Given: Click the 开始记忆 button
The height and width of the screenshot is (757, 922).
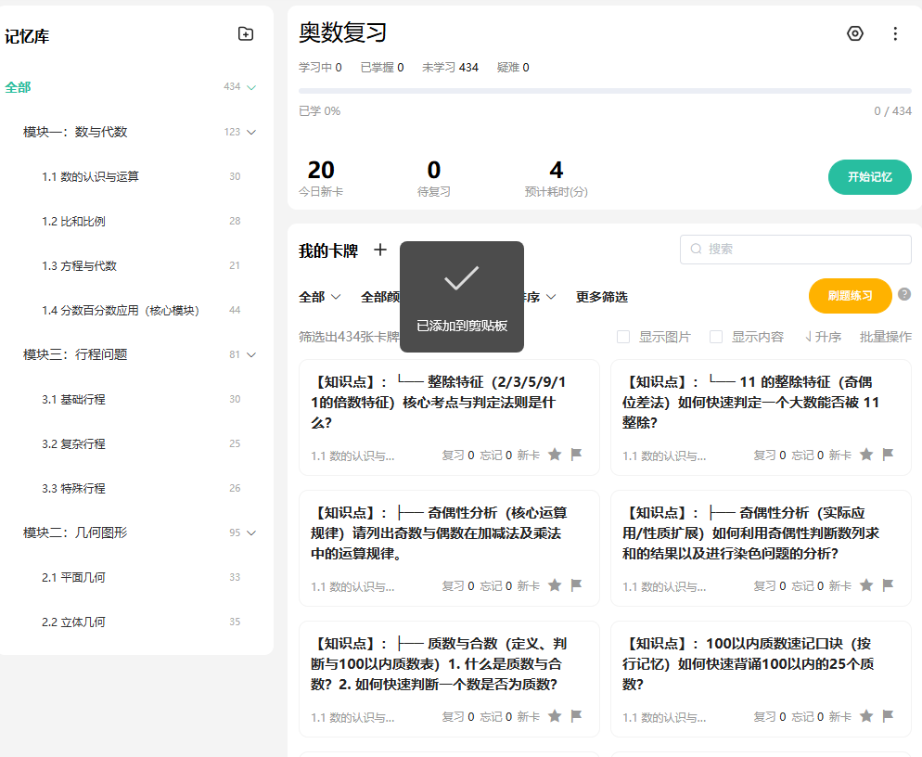Looking at the screenshot, I should (x=870, y=177).
